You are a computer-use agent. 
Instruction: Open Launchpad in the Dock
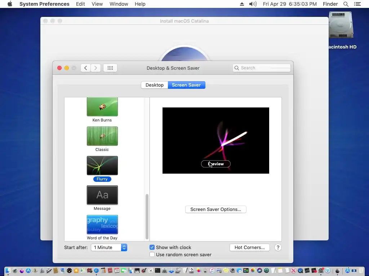(x=15, y=271)
